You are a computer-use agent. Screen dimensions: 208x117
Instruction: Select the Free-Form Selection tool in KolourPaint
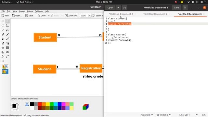pyautogui.click(x=3, y=21)
